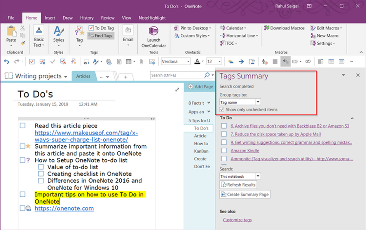
Task: Open the Writing projects notebook dropdown
Action: (x=65, y=77)
